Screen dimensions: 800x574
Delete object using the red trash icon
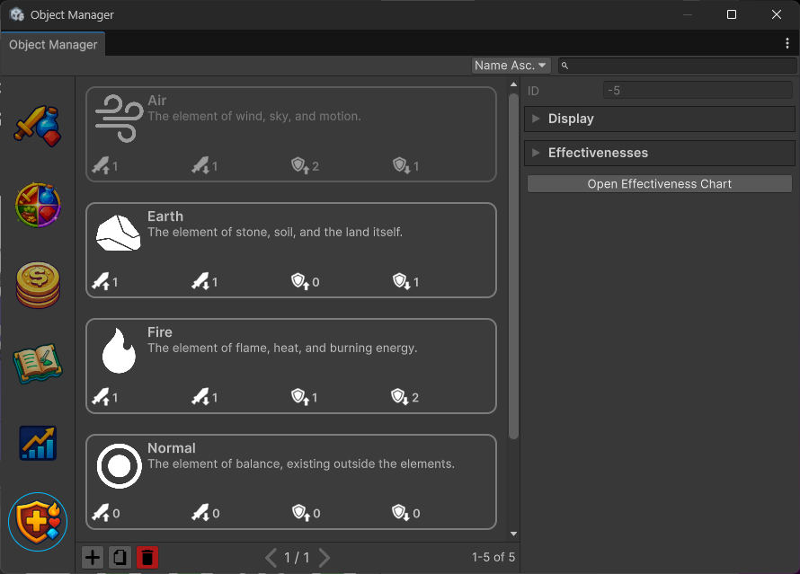coord(147,558)
